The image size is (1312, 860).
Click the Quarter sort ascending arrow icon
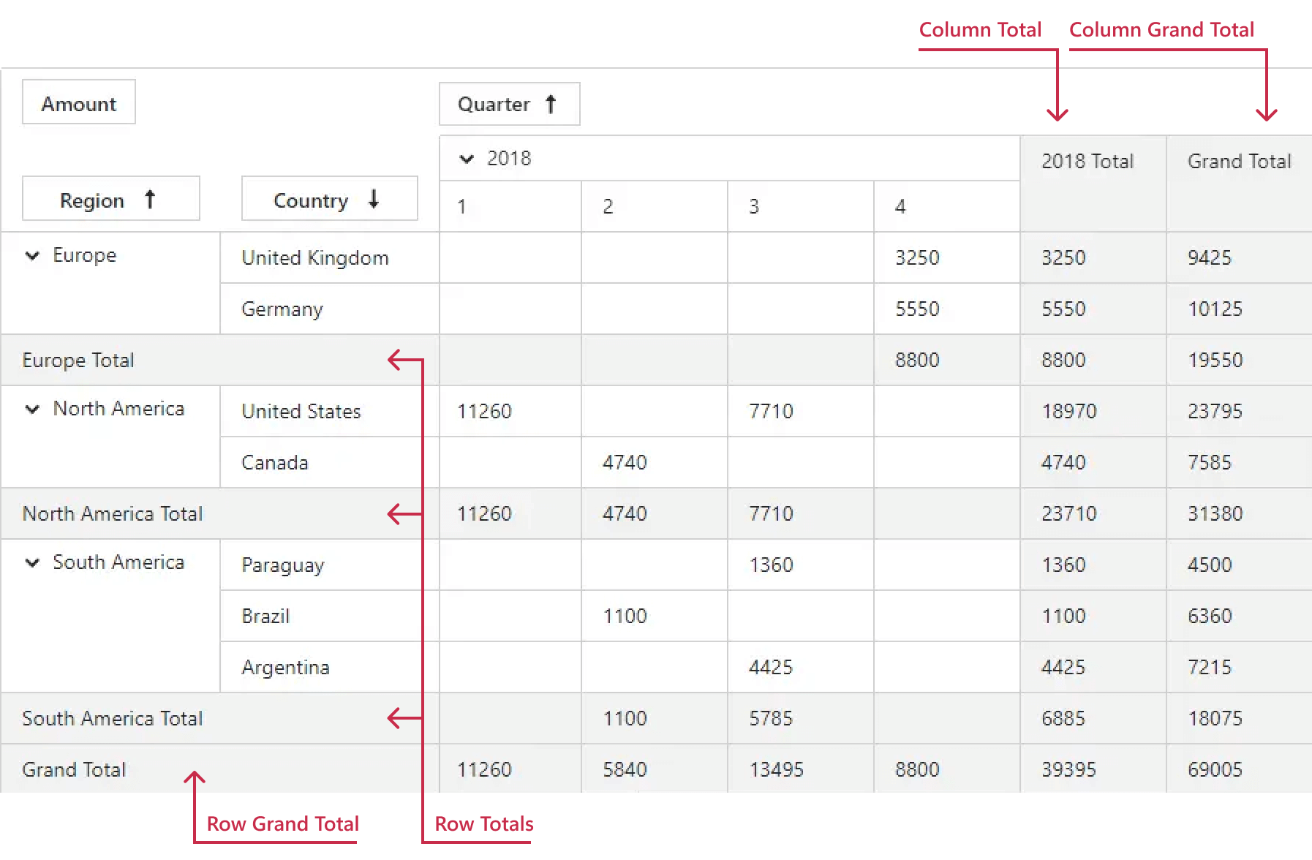tap(551, 105)
